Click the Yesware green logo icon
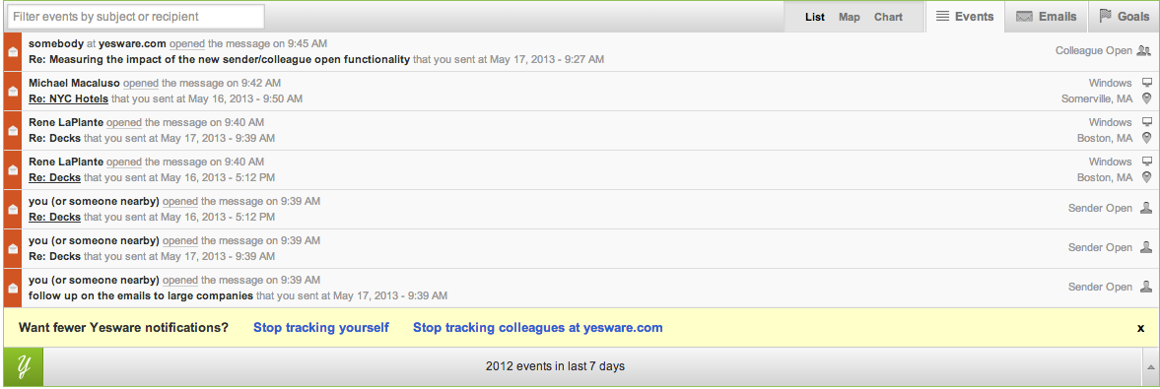The width and height of the screenshot is (1160, 389). tap(23, 366)
